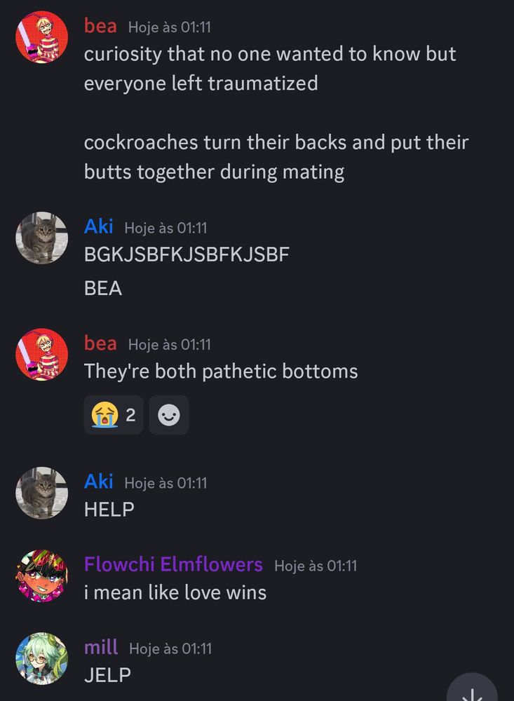Tap Aki's username above the HELP message
Image resolution: width=514 pixels, height=701 pixels.
click(x=98, y=482)
